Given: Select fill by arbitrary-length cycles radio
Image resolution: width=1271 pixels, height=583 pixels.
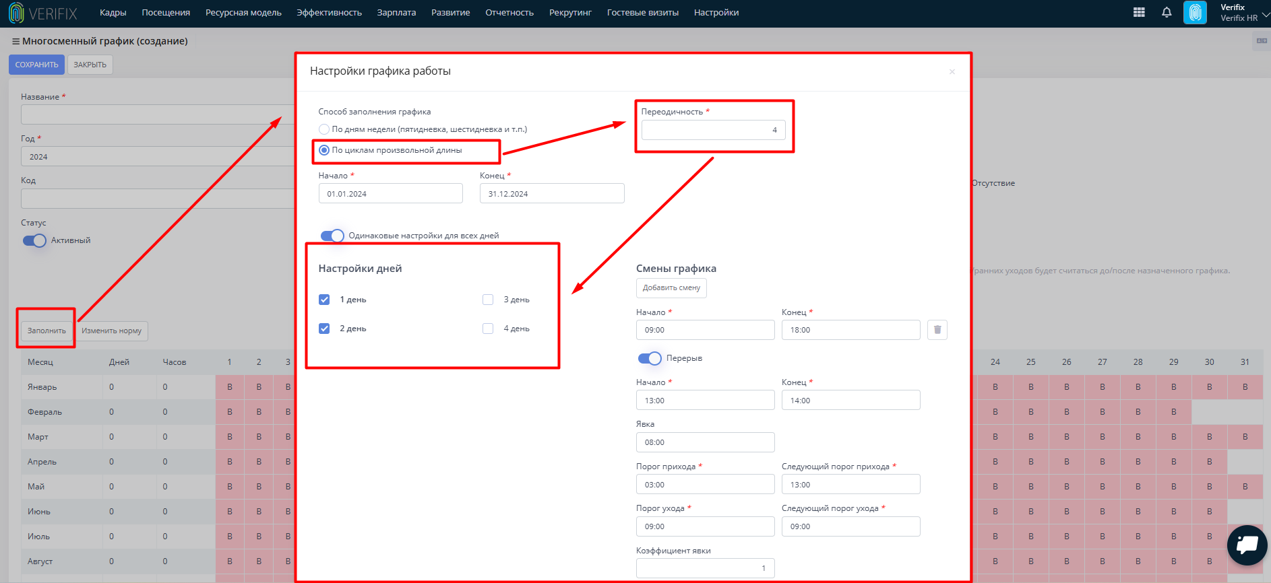Looking at the screenshot, I should pyautogui.click(x=324, y=150).
